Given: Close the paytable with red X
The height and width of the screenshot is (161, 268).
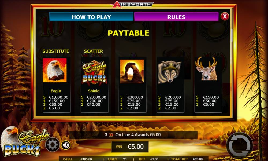Looking at the screenshot, I should 225,16.
